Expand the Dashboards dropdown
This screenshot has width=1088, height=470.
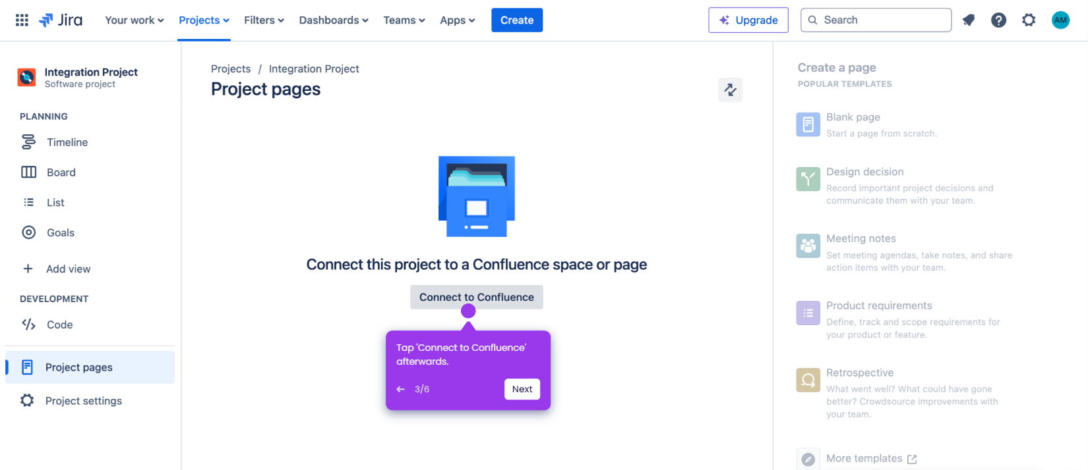[334, 20]
